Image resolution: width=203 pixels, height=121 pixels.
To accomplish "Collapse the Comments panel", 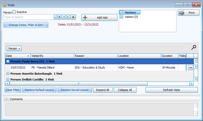I will (6, 99).
